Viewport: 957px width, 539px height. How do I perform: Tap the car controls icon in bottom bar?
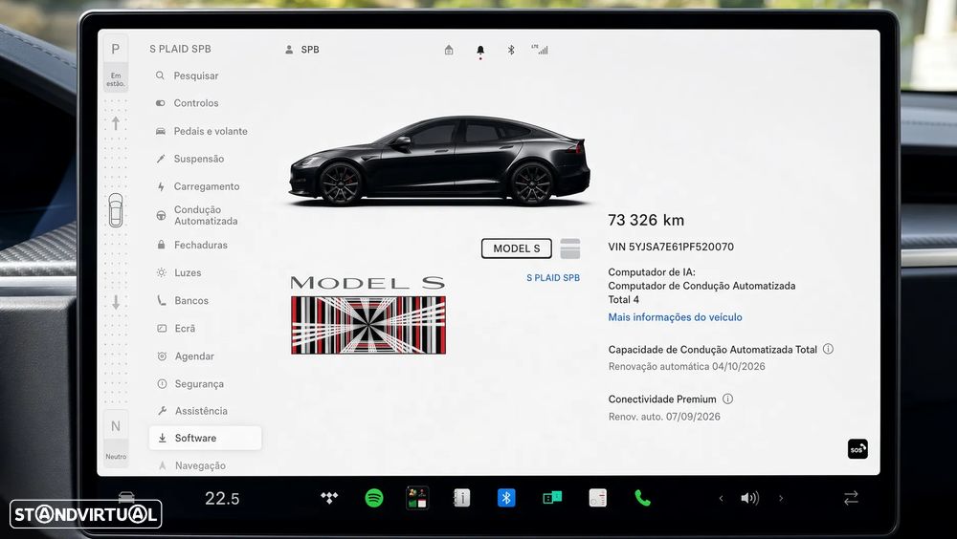[x=126, y=497]
